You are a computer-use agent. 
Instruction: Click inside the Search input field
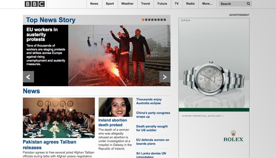[232, 4]
